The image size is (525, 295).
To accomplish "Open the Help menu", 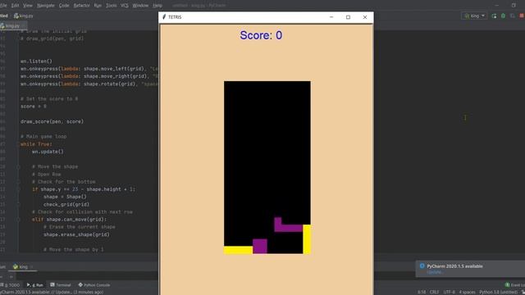I will click(157, 6).
